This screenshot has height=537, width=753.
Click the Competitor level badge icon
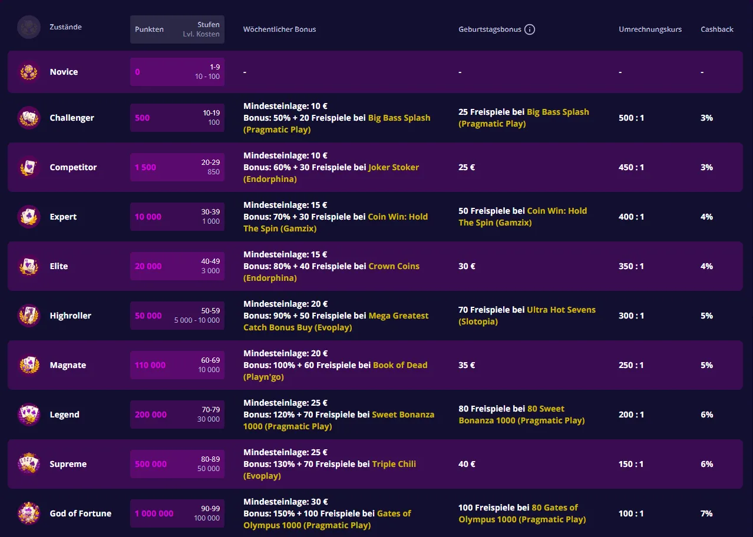(x=28, y=167)
